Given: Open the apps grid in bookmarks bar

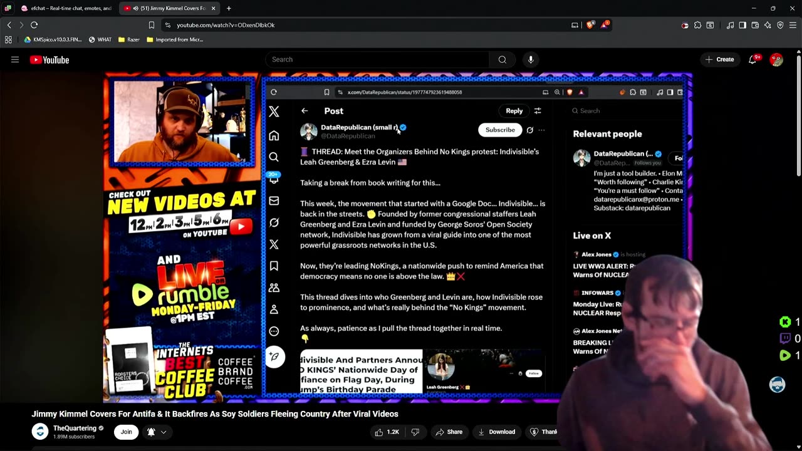Looking at the screenshot, I should pos(8,39).
